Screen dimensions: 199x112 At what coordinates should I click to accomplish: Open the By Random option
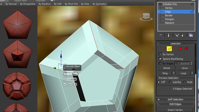coord(45,4)
